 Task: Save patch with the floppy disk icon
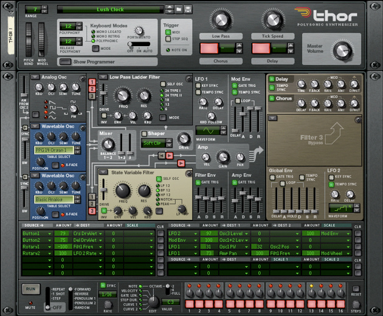(x=188, y=10)
